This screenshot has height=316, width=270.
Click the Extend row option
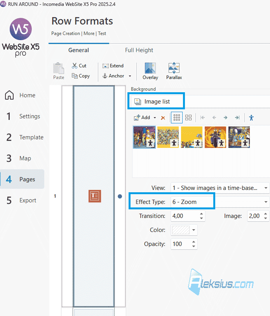coord(113,66)
